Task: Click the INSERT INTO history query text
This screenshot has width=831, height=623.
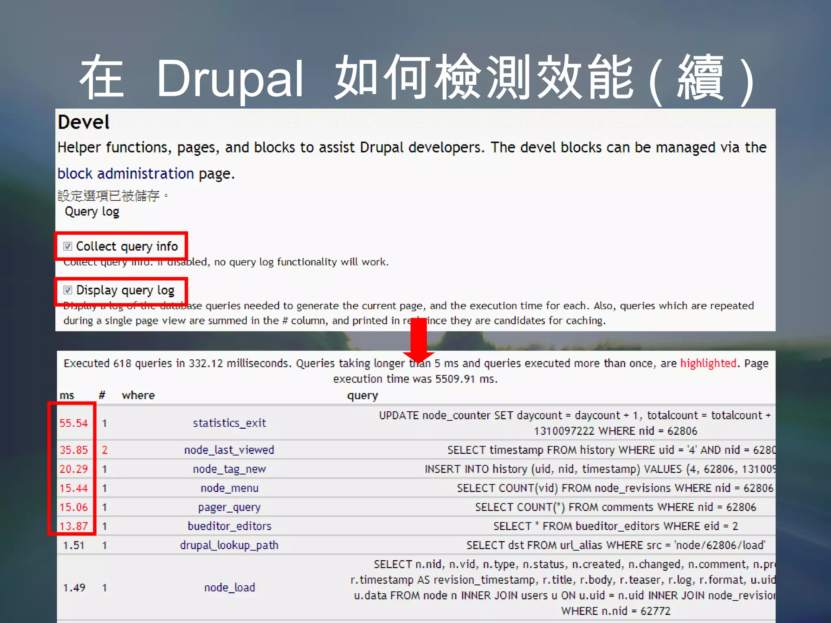Action: [x=600, y=469]
